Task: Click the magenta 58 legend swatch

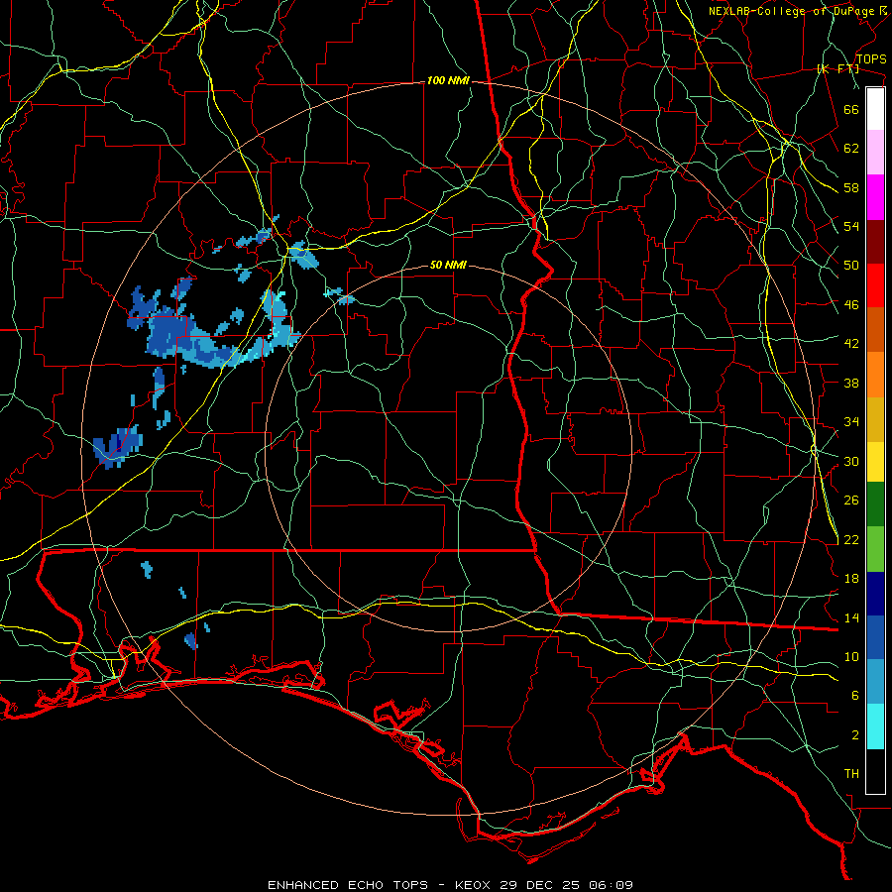Action: (x=875, y=196)
